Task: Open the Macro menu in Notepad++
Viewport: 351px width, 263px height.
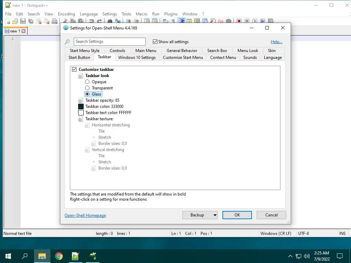Action: pos(142,14)
